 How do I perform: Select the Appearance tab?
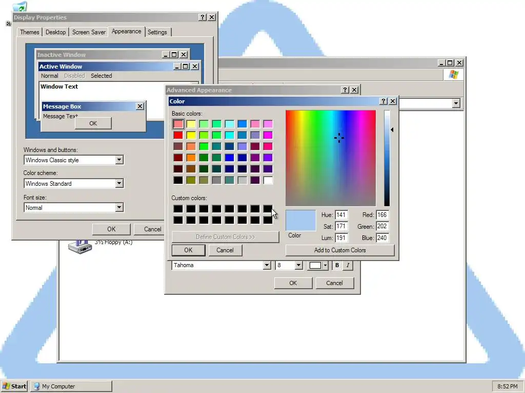click(126, 31)
